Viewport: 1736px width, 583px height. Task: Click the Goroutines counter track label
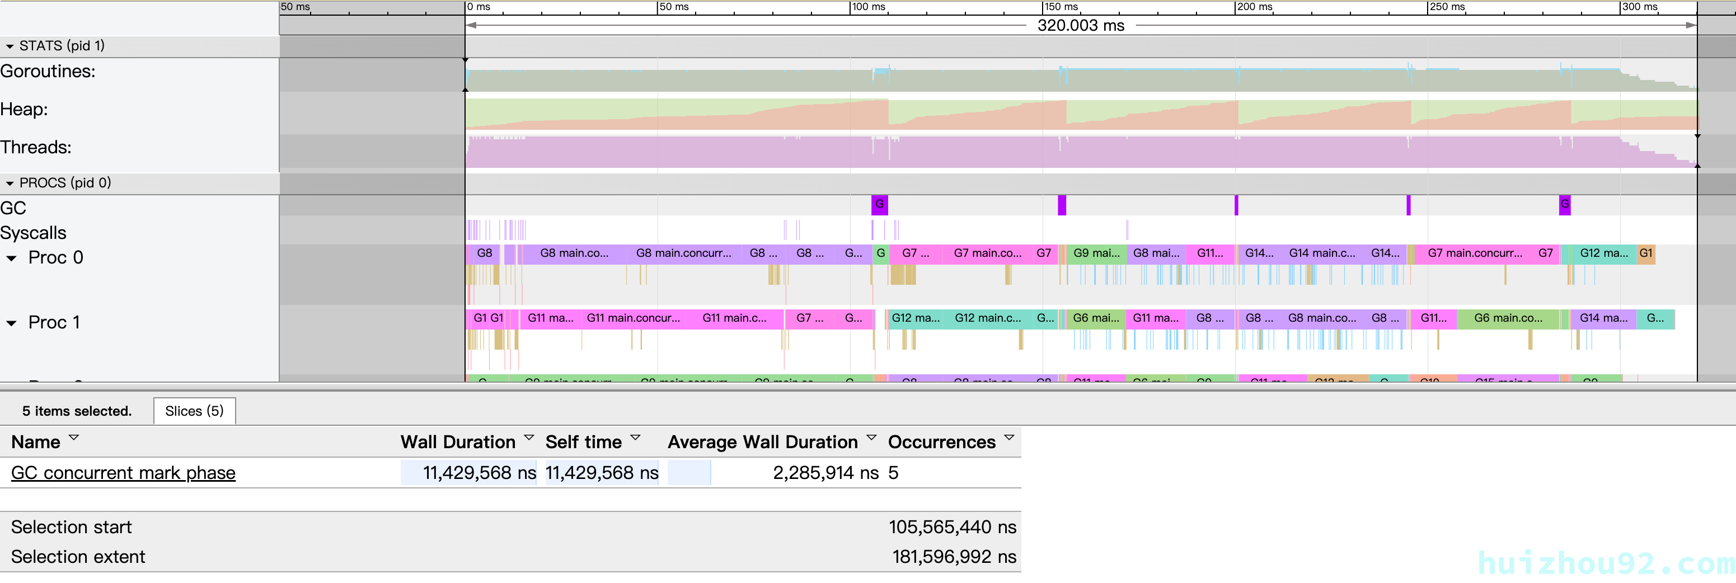click(48, 72)
